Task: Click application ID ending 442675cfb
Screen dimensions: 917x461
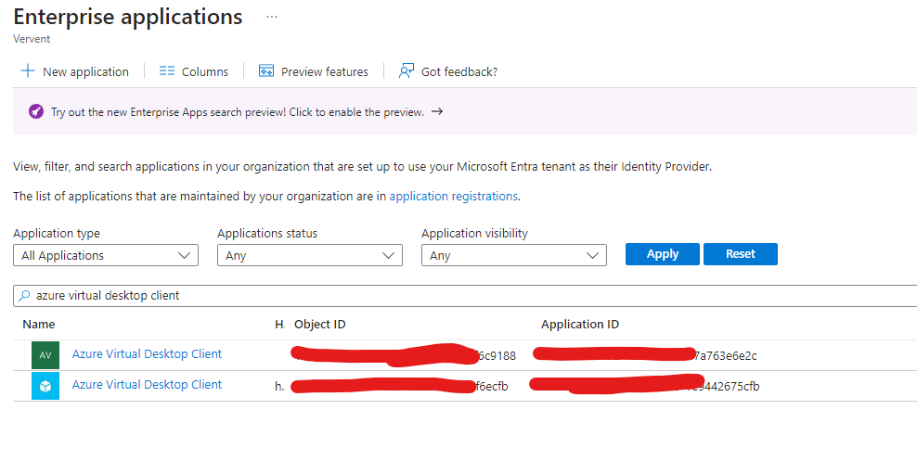Action: coord(644,386)
